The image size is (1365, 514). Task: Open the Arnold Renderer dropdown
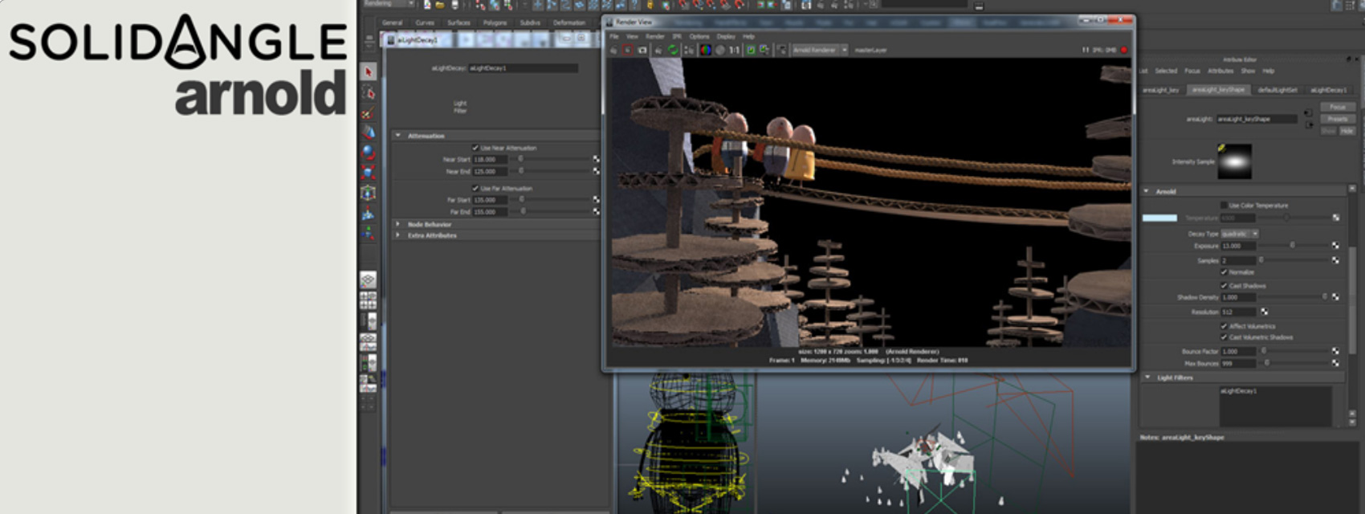click(820, 50)
